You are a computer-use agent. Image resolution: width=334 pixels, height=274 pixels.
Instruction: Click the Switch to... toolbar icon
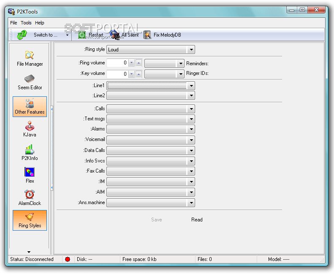(x=22, y=35)
